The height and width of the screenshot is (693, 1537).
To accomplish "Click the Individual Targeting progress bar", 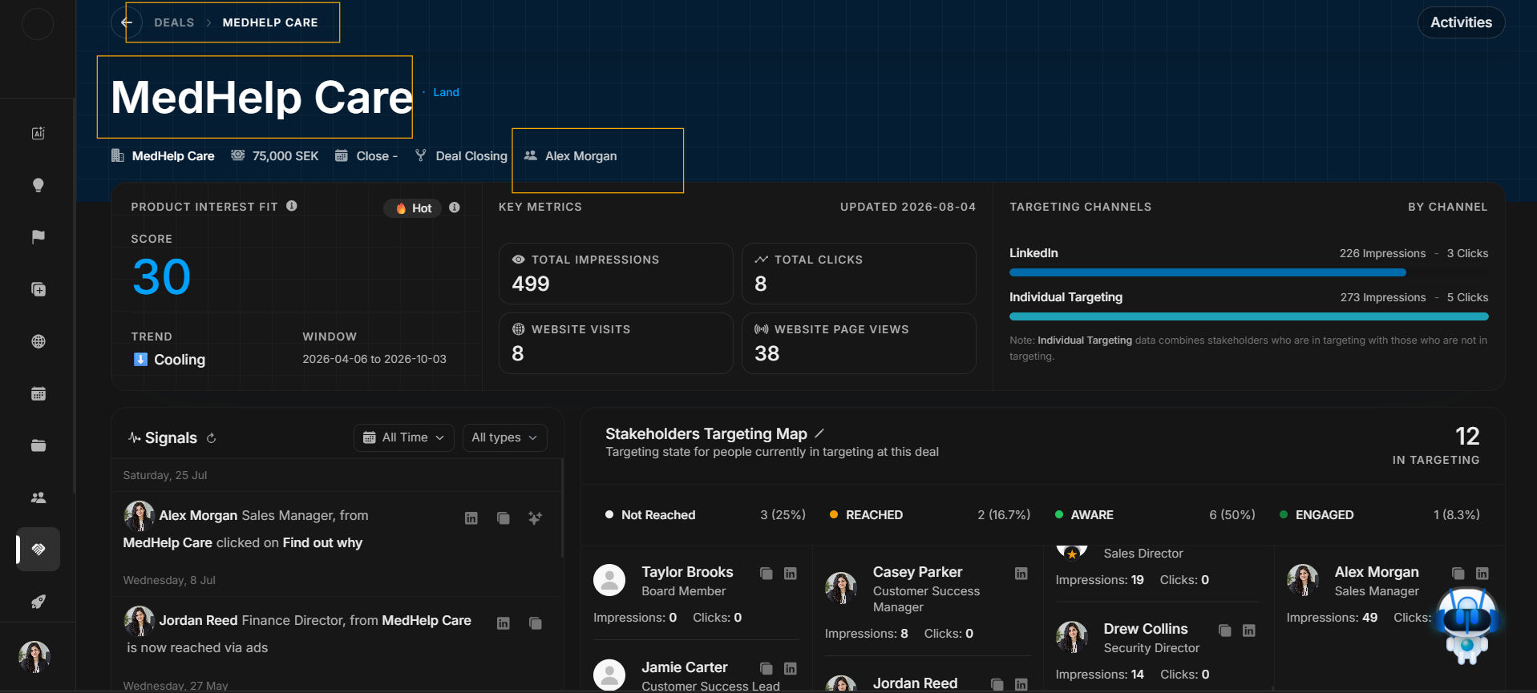I will click(x=1248, y=316).
